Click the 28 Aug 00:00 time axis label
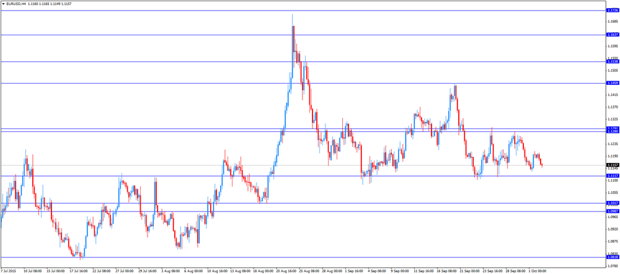620x274 pixels. [332, 272]
